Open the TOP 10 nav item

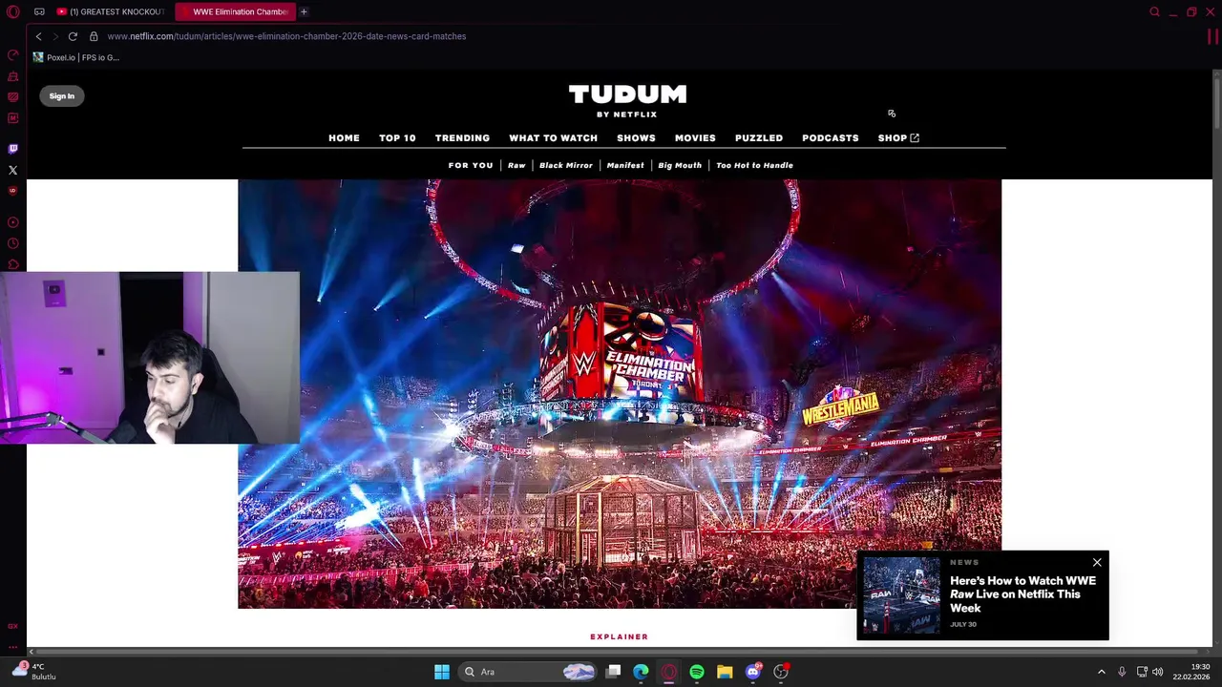397,138
